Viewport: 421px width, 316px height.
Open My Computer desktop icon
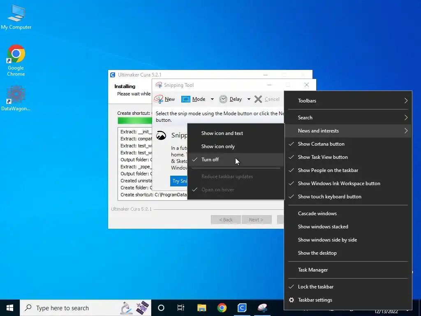[16, 17]
